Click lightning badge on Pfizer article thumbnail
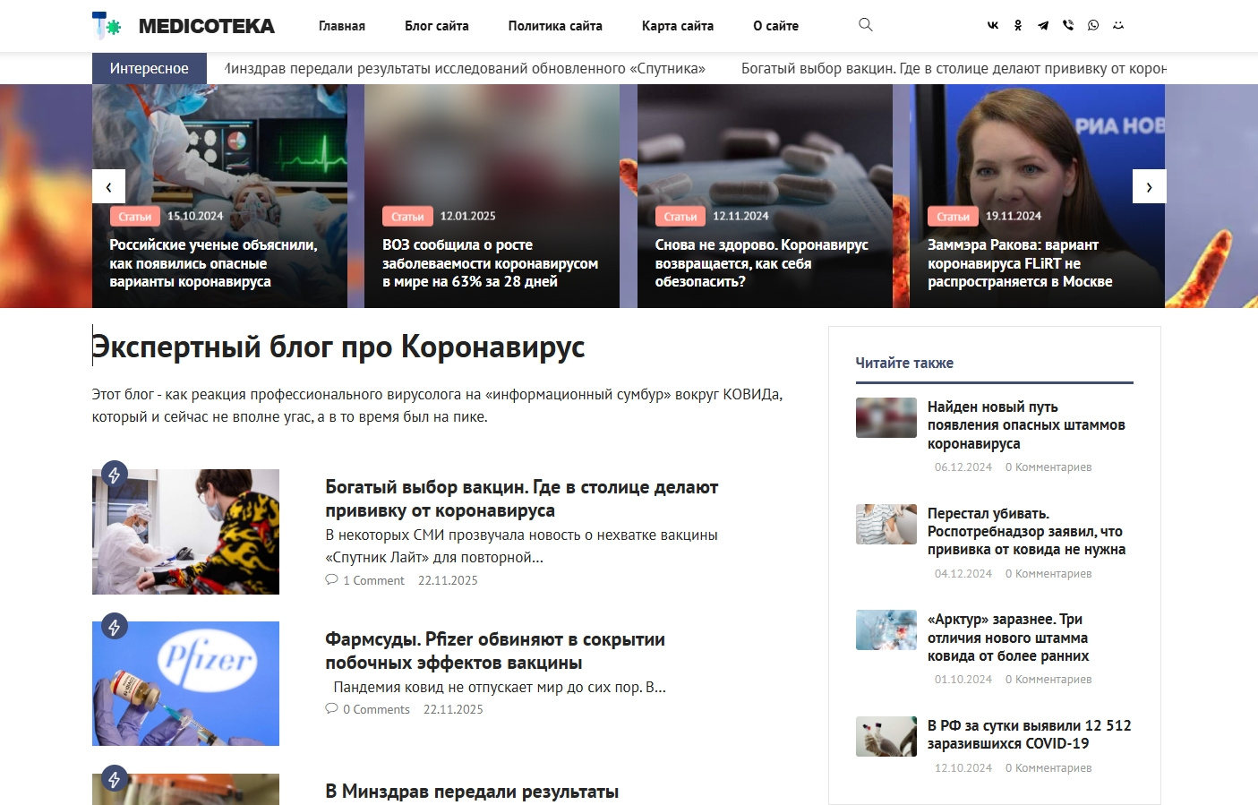The image size is (1258, 805). tap(114, 627)
